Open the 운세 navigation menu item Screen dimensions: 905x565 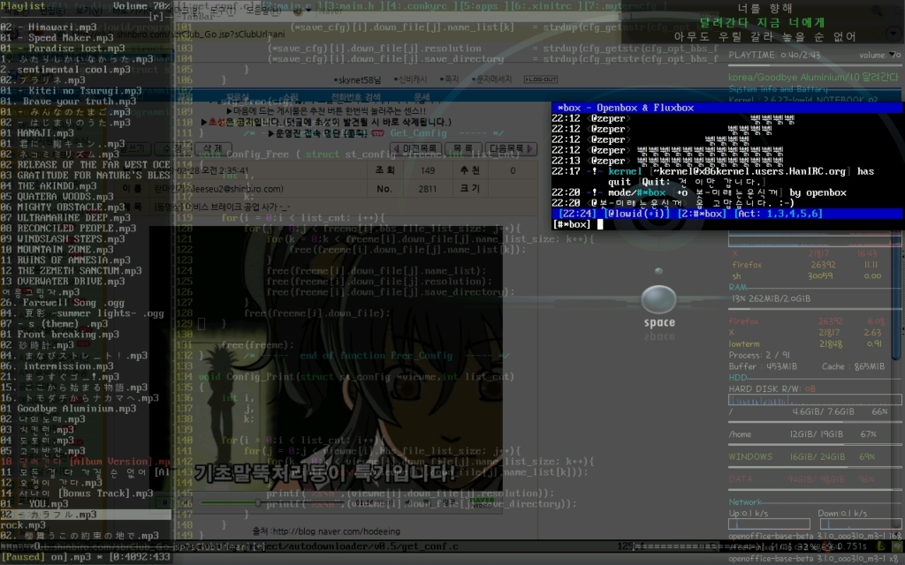422,97
